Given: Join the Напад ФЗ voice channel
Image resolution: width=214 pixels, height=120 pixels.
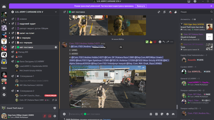Looking at the screenshot, I should pyautogui.click(x=34, y=52).
